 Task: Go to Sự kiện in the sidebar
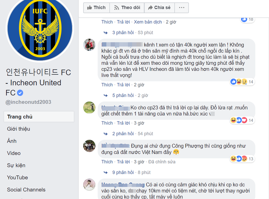16,165
